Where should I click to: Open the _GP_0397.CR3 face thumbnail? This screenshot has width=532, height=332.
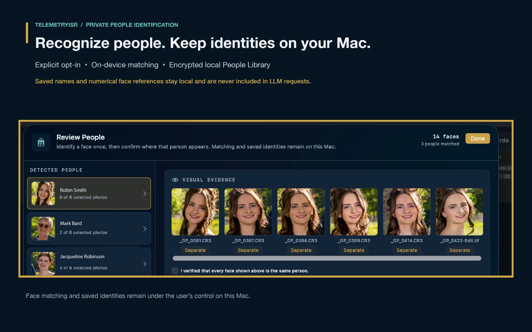click(248, 212)
